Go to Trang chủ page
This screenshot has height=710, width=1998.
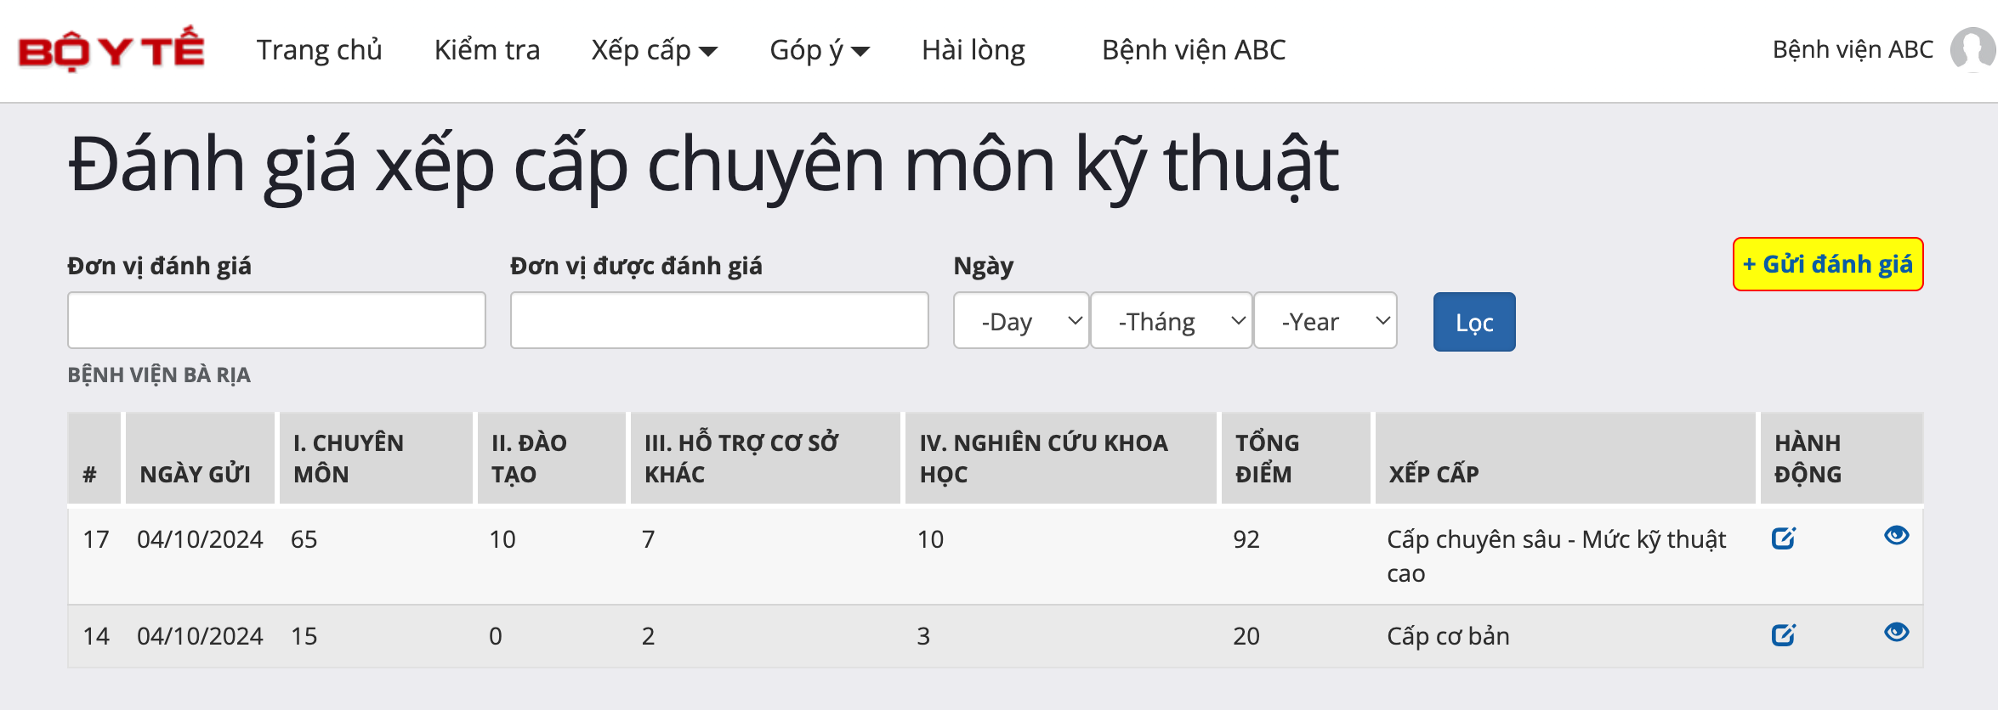point(320,50)
